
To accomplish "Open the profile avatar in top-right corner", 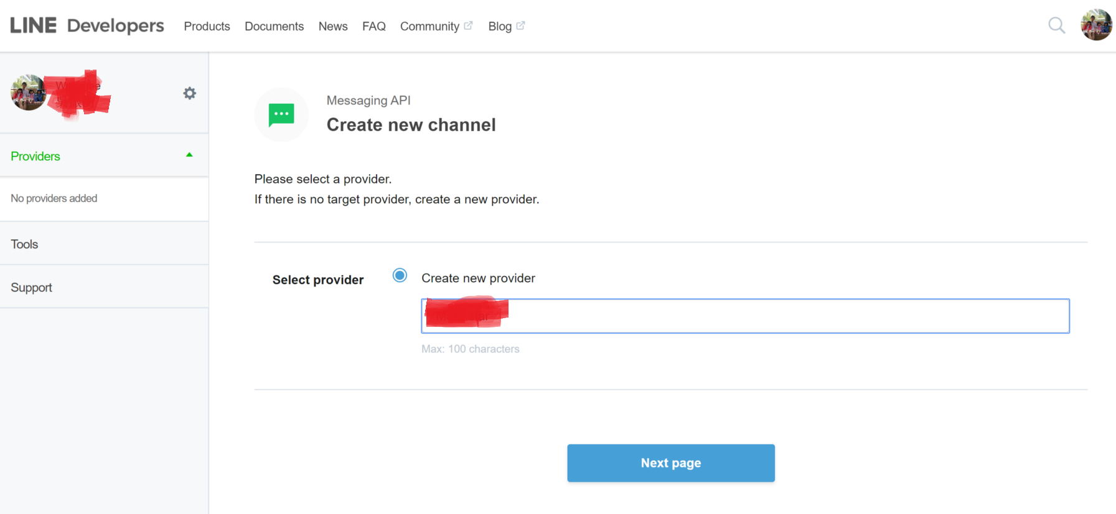I will (x=1096, y=25).
